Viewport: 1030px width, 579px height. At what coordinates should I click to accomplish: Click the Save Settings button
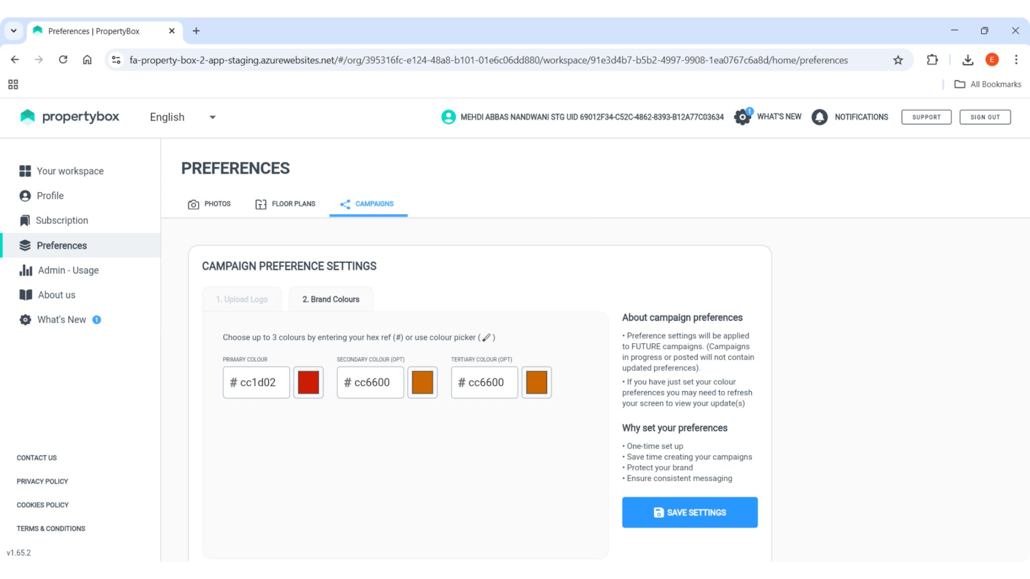tap(690, 512)
